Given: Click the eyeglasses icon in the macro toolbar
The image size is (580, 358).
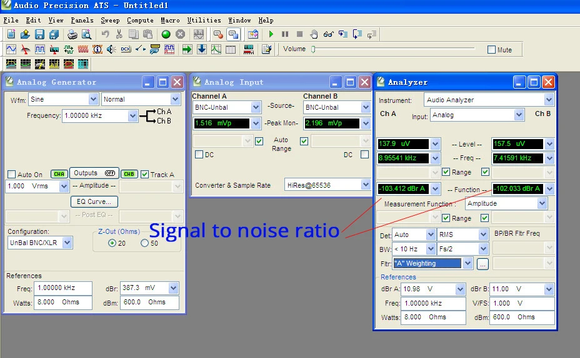Looking at the screenshot, I should tap(328, 34).
